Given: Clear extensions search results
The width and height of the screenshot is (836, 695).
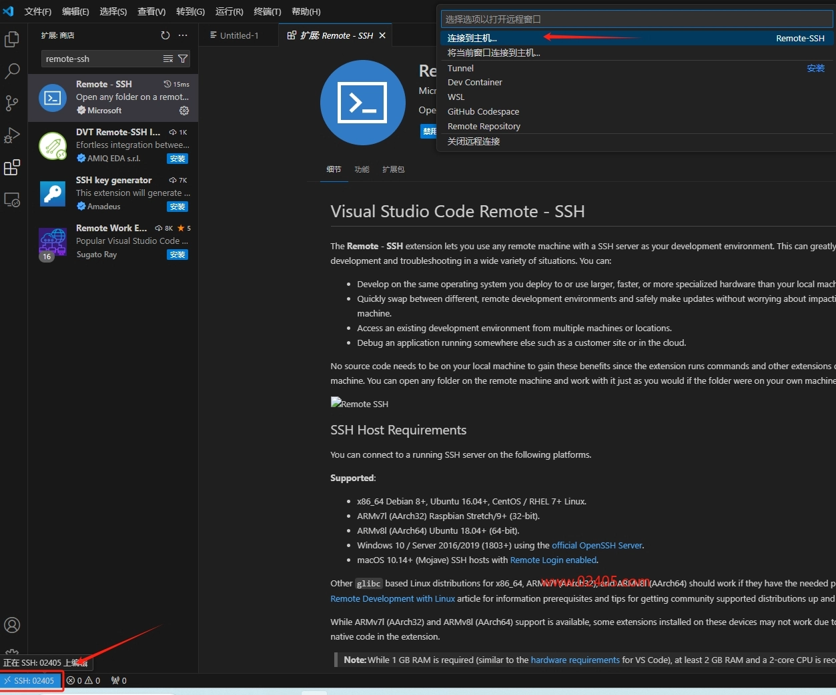Looking at the screenshot, I should point(168,59).
